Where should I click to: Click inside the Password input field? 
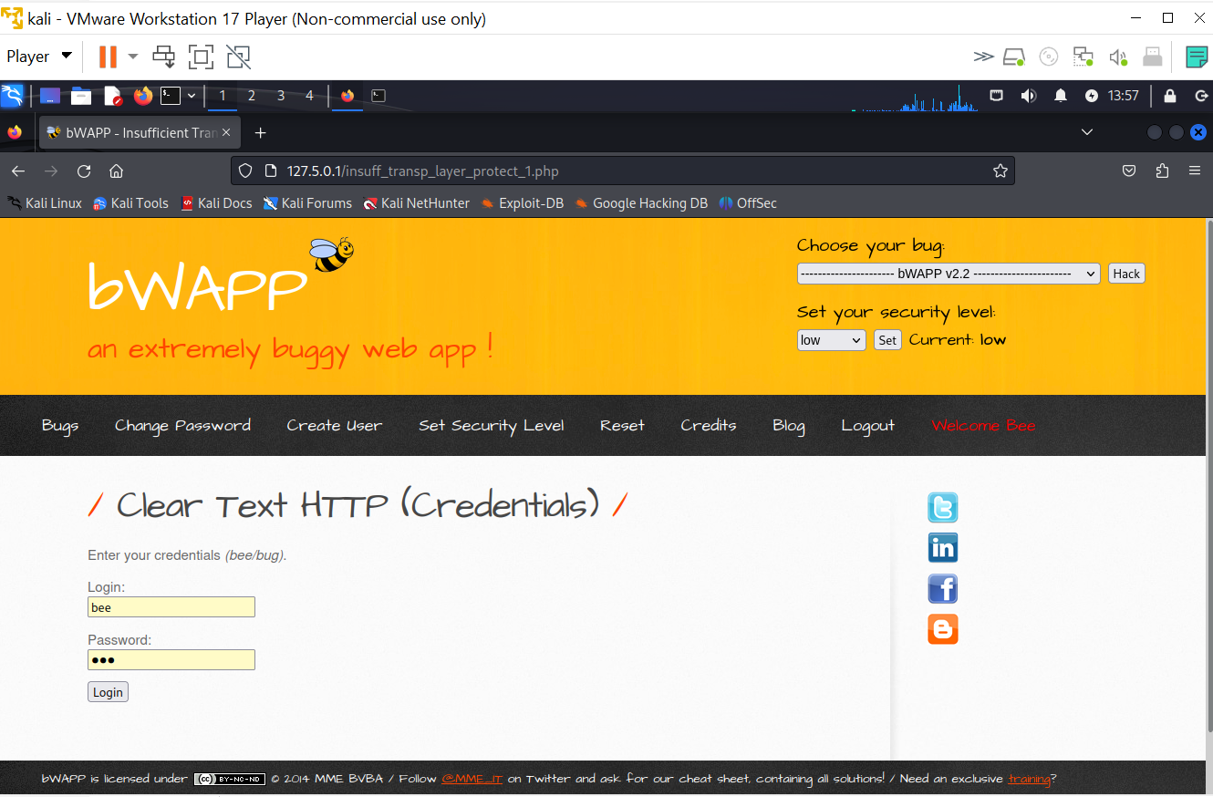point(171,659)
